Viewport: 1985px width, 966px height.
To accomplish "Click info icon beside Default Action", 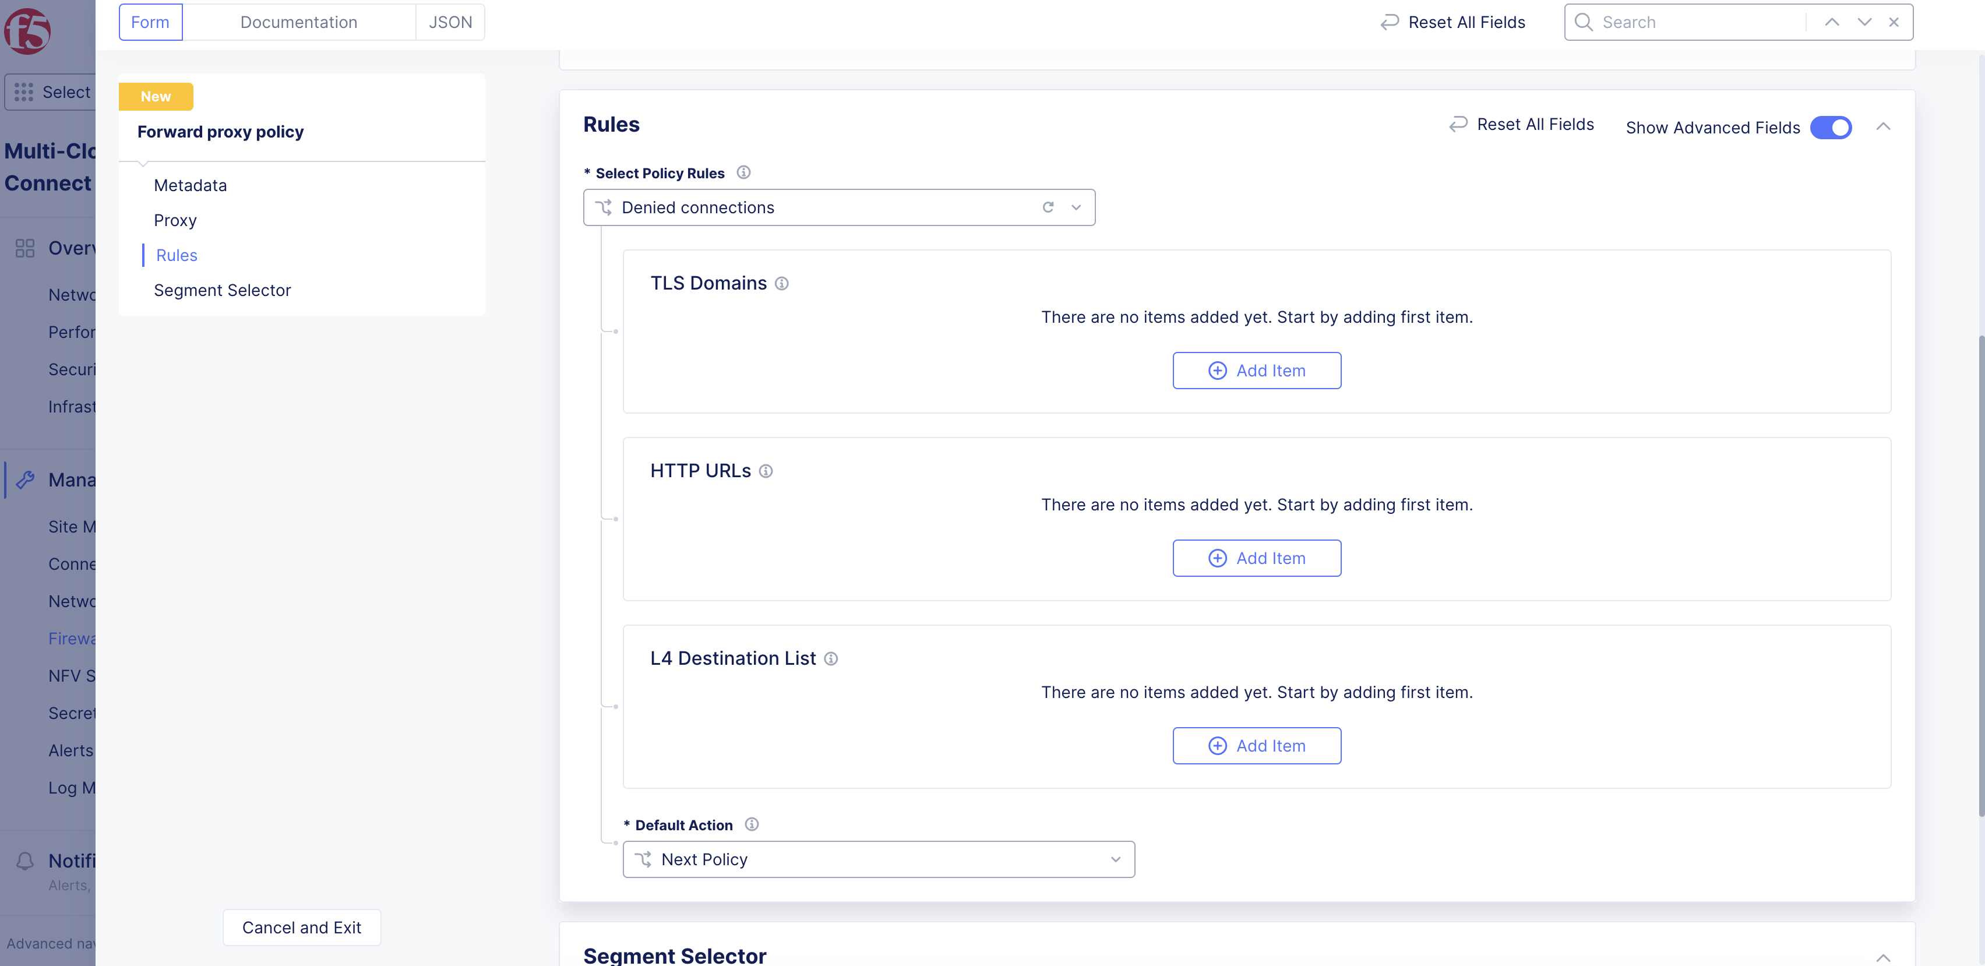I will tap(752, 824).
